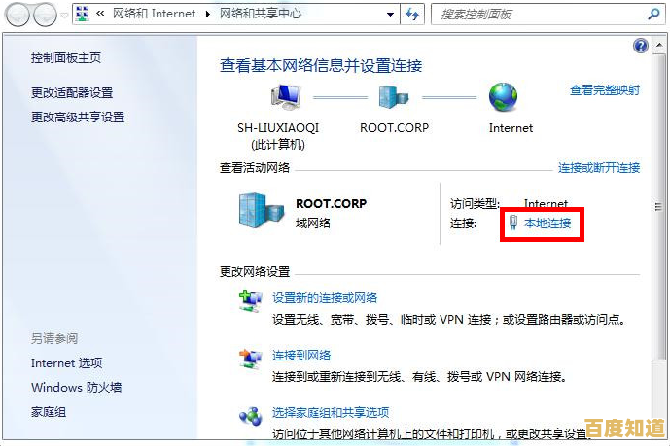Click the search magnifier icon
This screenshot has height=446, width=670.
coord(653,15)
